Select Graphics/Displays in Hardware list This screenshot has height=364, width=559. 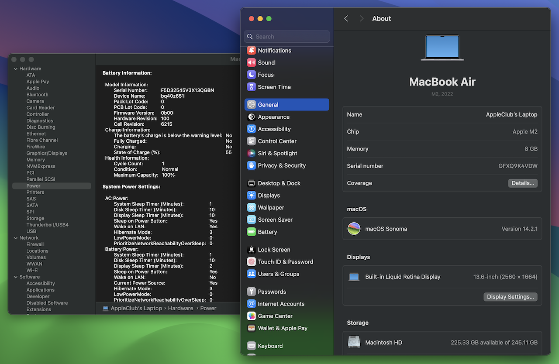[47, 153]
